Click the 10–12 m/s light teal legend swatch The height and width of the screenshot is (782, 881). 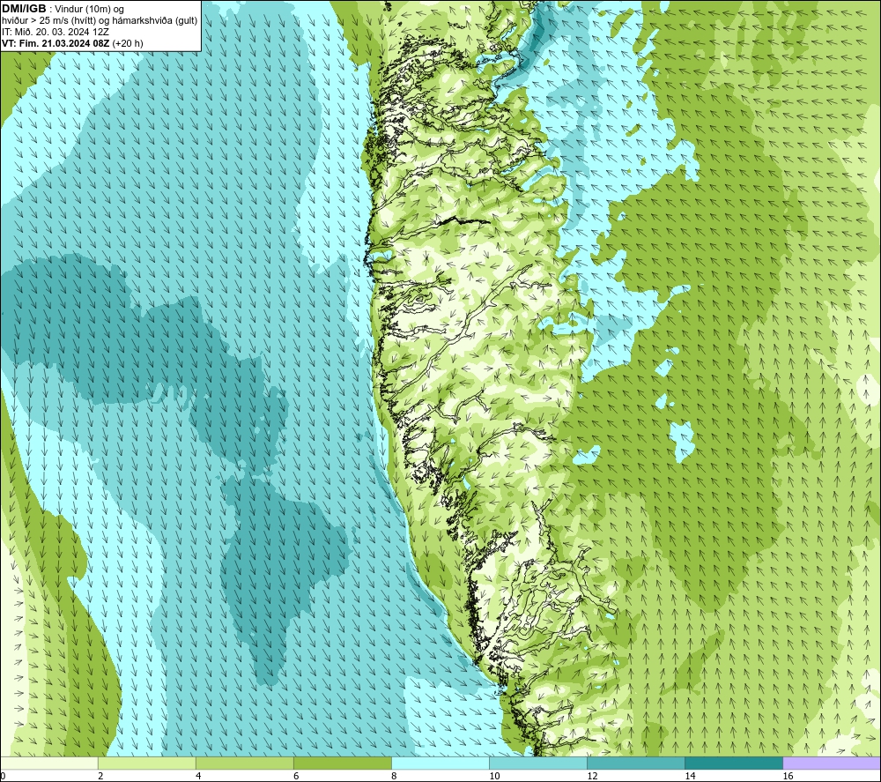click(x=538, y=763)
